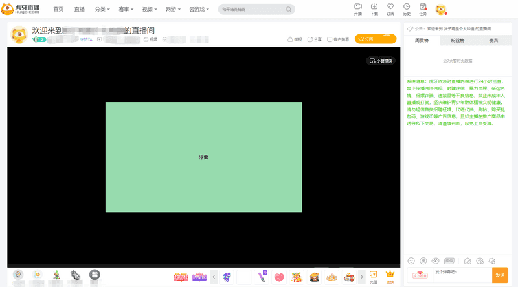The image size is (518, 287).
Task: Click the red banner badge in gift bar
Action: 181,277
